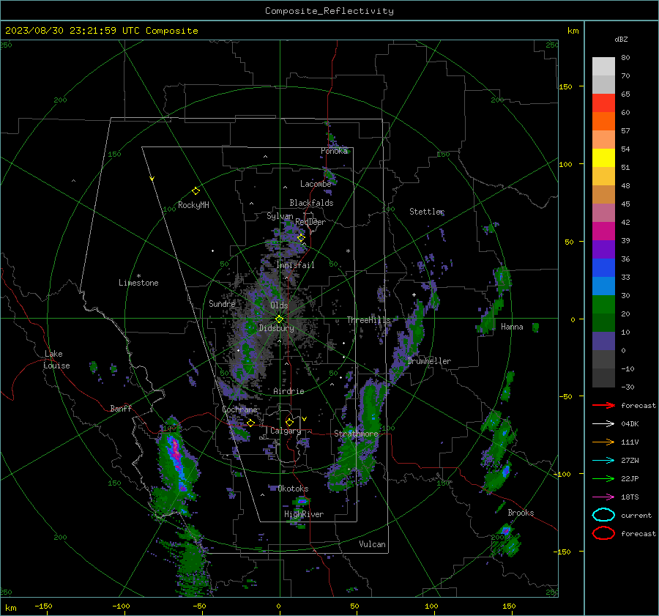Viewport: 659px width, 616px height.
Task: Click the Strathmore label on map
Action: point(356,434)
